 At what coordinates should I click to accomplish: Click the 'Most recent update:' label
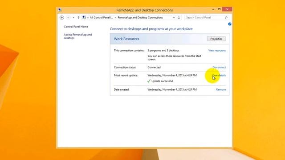tap(126, 75)
